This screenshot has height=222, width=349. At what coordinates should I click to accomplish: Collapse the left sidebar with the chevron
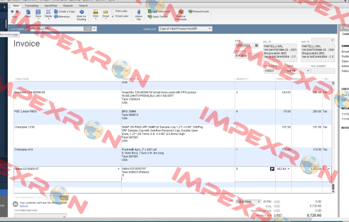point(4,7)
